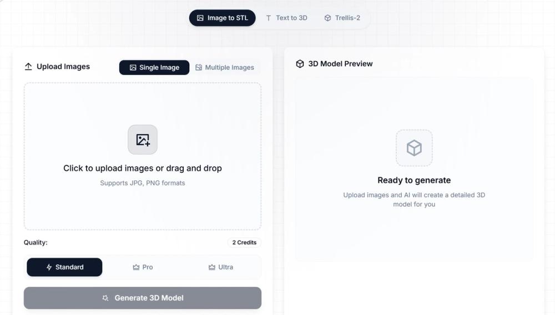555x315 pixels.
Task: Select Single Image upload mode
Action: pyautogui.click(x=154, y=67)
